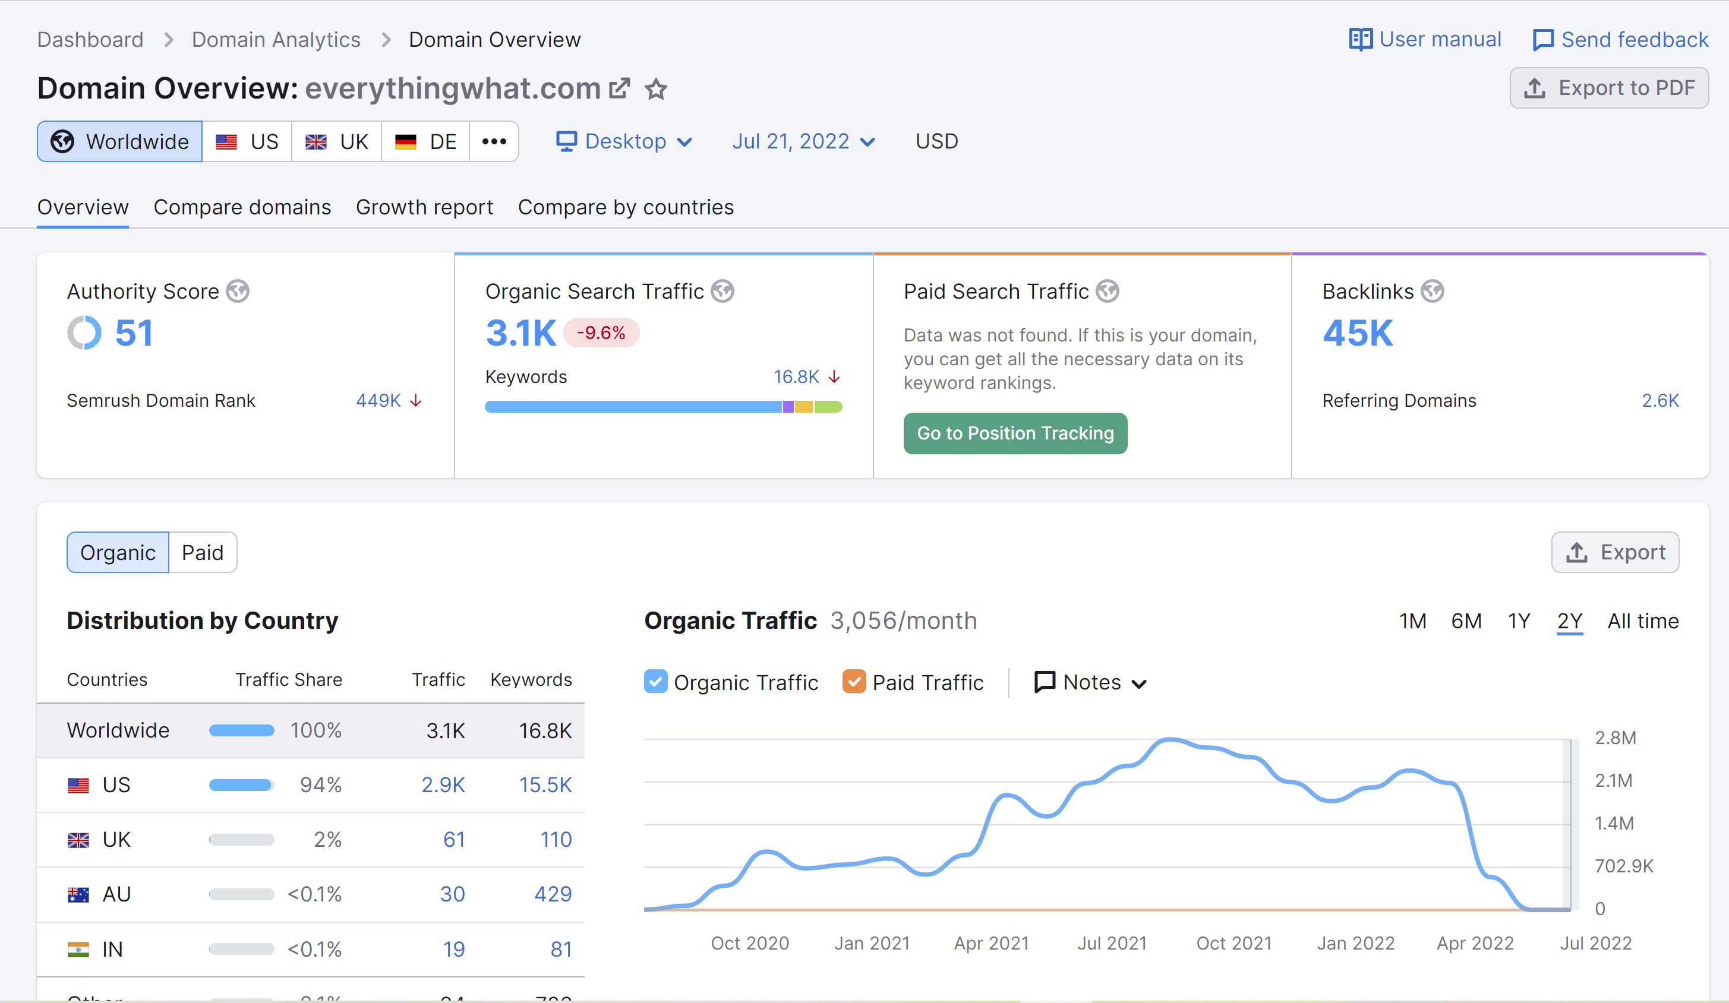
Task: Click the IN traffic value 19
Action: (x=453, y=950)
